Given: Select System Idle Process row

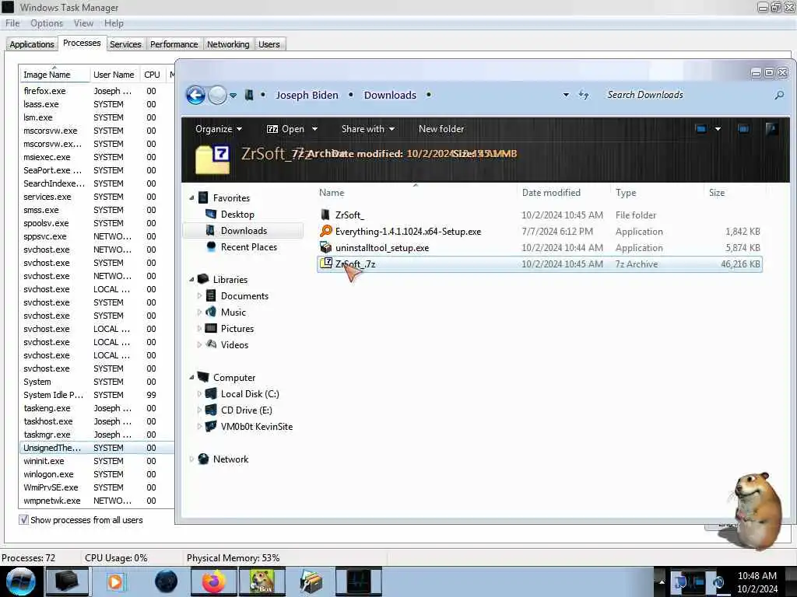Looking at the screenshot, I should tap(97, 395).
